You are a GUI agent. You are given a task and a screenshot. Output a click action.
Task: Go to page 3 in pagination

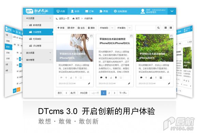pos(114,93)
